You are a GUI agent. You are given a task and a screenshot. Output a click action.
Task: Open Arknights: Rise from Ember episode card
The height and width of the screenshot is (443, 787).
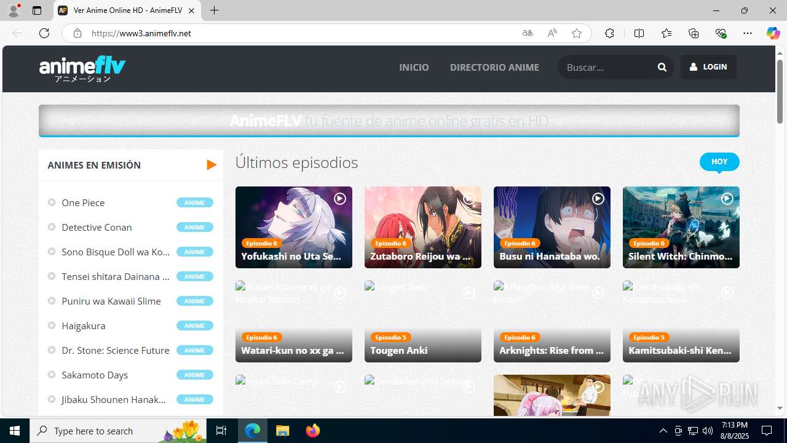tap(552, 321)
